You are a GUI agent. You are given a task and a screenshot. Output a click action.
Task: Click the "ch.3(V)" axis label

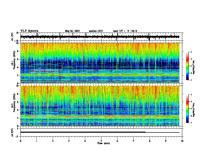pos(12,132)
